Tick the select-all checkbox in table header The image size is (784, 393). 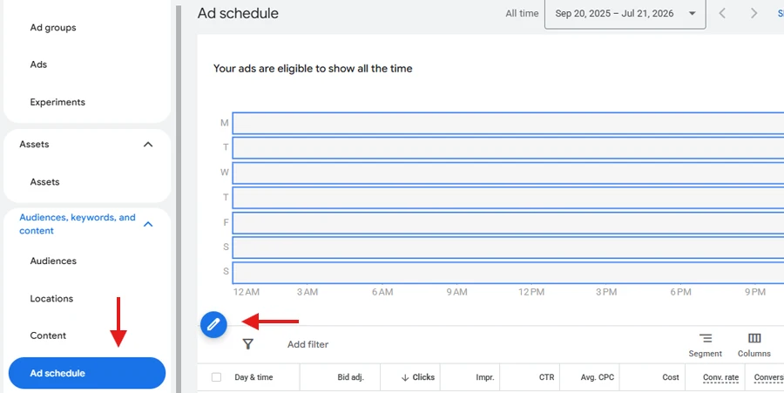tap(216, 377)
